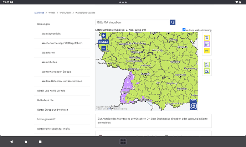Viewport: 246px width, 147px height.
Task: Click the "Warnungen - aktuell" breadcrumb
Action: [x=85, y=13]
